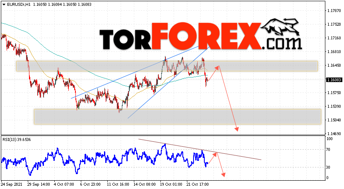344x189 pixels.
Task: Click time axis label 6 Oct 23:00
Action: click(x=90, y=184)
